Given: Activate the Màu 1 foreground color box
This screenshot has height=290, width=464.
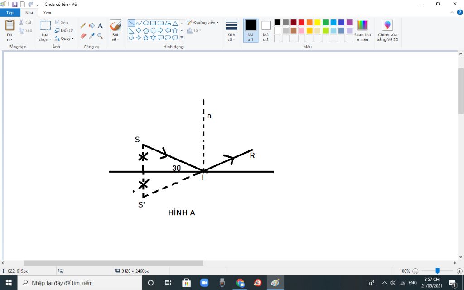Looking at the screenshot, I should (x=251, y=30).
